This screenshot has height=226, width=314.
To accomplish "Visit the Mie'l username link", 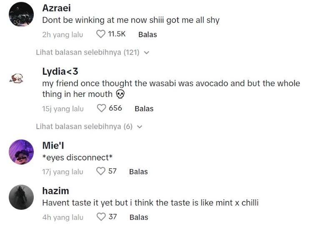I will click(53, 145).
